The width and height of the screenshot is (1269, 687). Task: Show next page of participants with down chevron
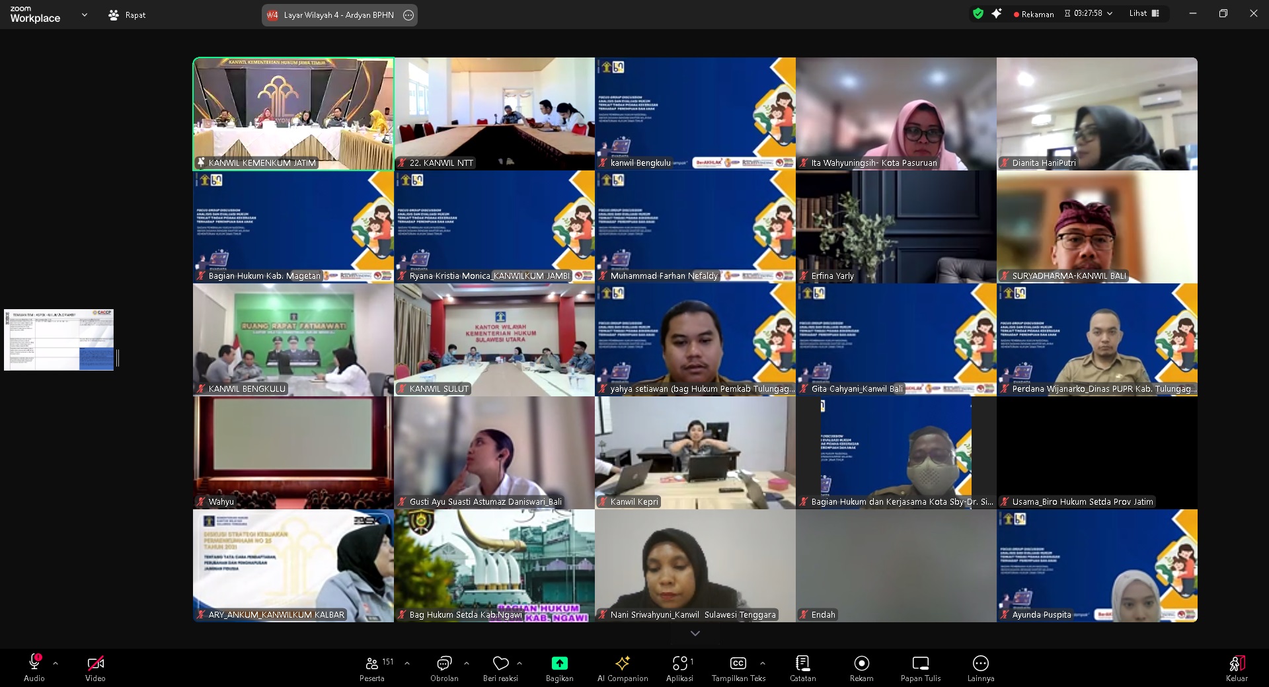point(695,633)
